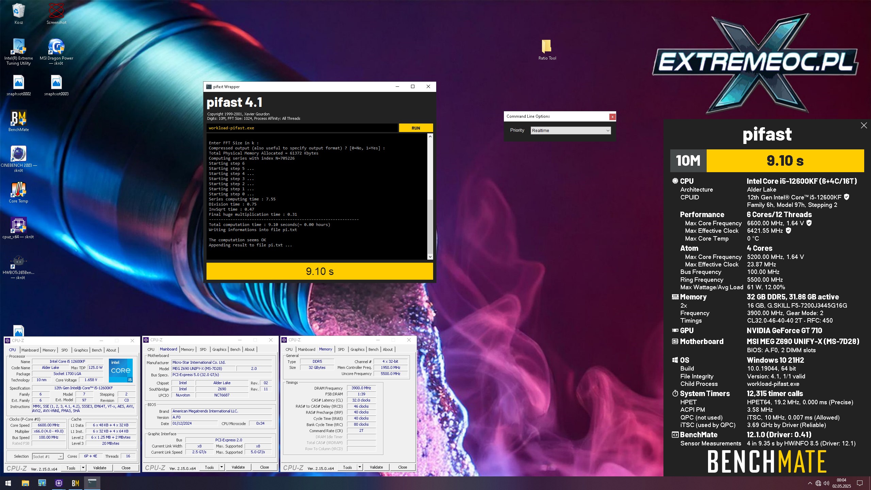
Task: Click the BIOS Version A.F0 field
Action: [x=222, y=417]
